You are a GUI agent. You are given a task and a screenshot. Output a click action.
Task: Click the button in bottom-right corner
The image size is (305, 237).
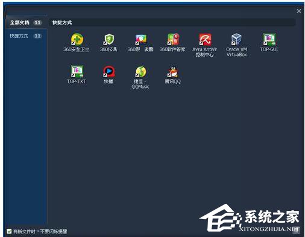296,230
